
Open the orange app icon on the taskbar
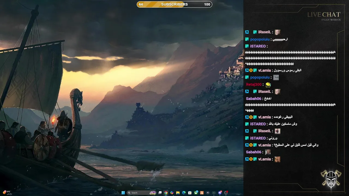(202, 193)
